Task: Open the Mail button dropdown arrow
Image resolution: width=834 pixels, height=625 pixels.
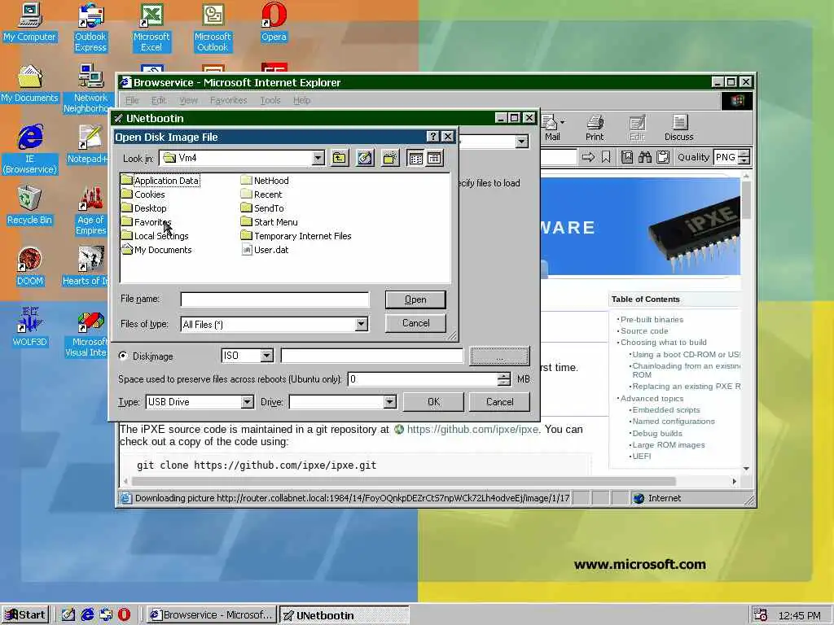Action: click(x=563, y=122)
